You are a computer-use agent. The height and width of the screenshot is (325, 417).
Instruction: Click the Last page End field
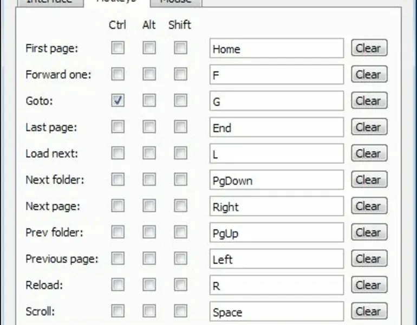pyautogui.click(x=276, y=127)
